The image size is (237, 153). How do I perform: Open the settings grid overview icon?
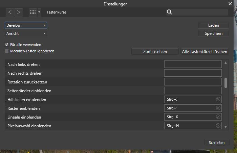(33, 12)
